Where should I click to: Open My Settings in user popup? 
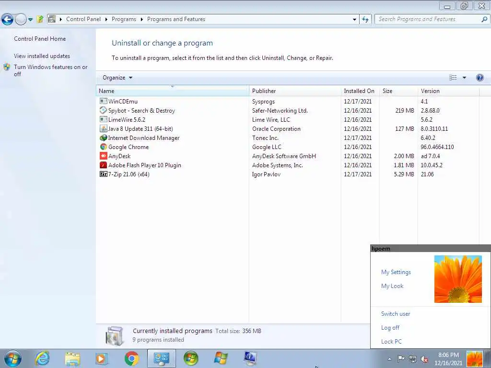point(396,272)
